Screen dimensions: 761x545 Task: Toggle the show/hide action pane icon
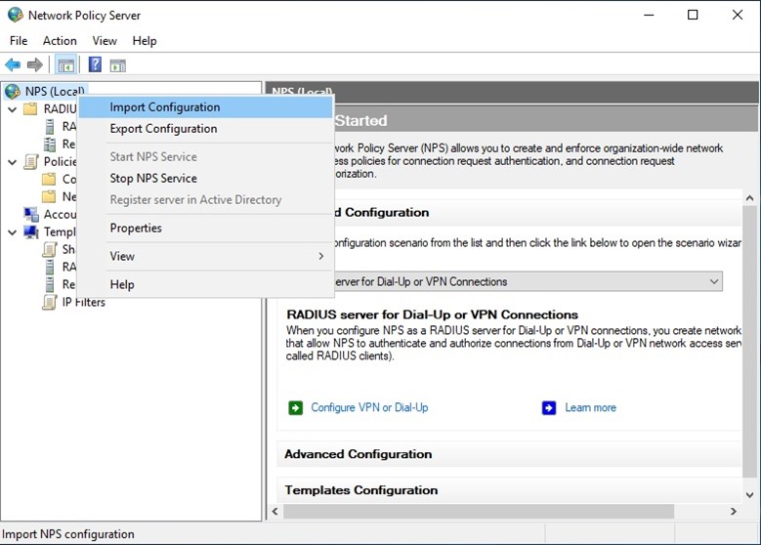click(117, 65)
